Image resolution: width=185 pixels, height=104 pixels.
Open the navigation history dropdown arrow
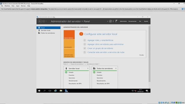click(46, 21)
